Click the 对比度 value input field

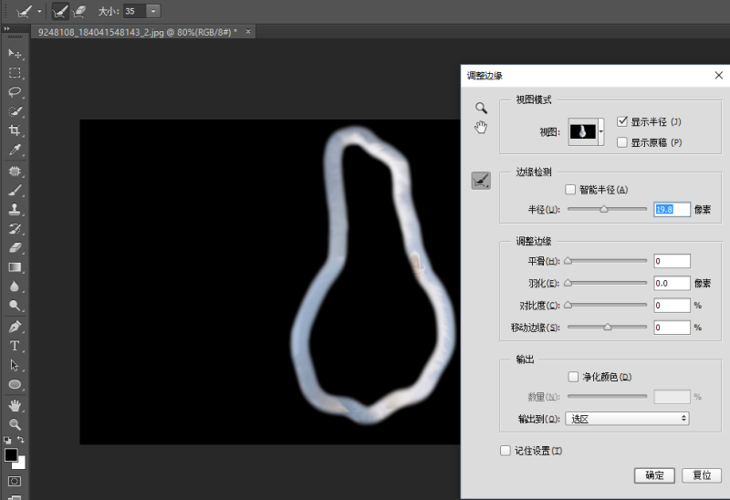(x=672, y=306)
